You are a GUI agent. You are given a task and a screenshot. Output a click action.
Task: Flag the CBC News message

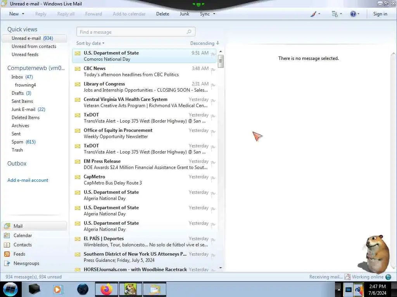coord(213,70)
